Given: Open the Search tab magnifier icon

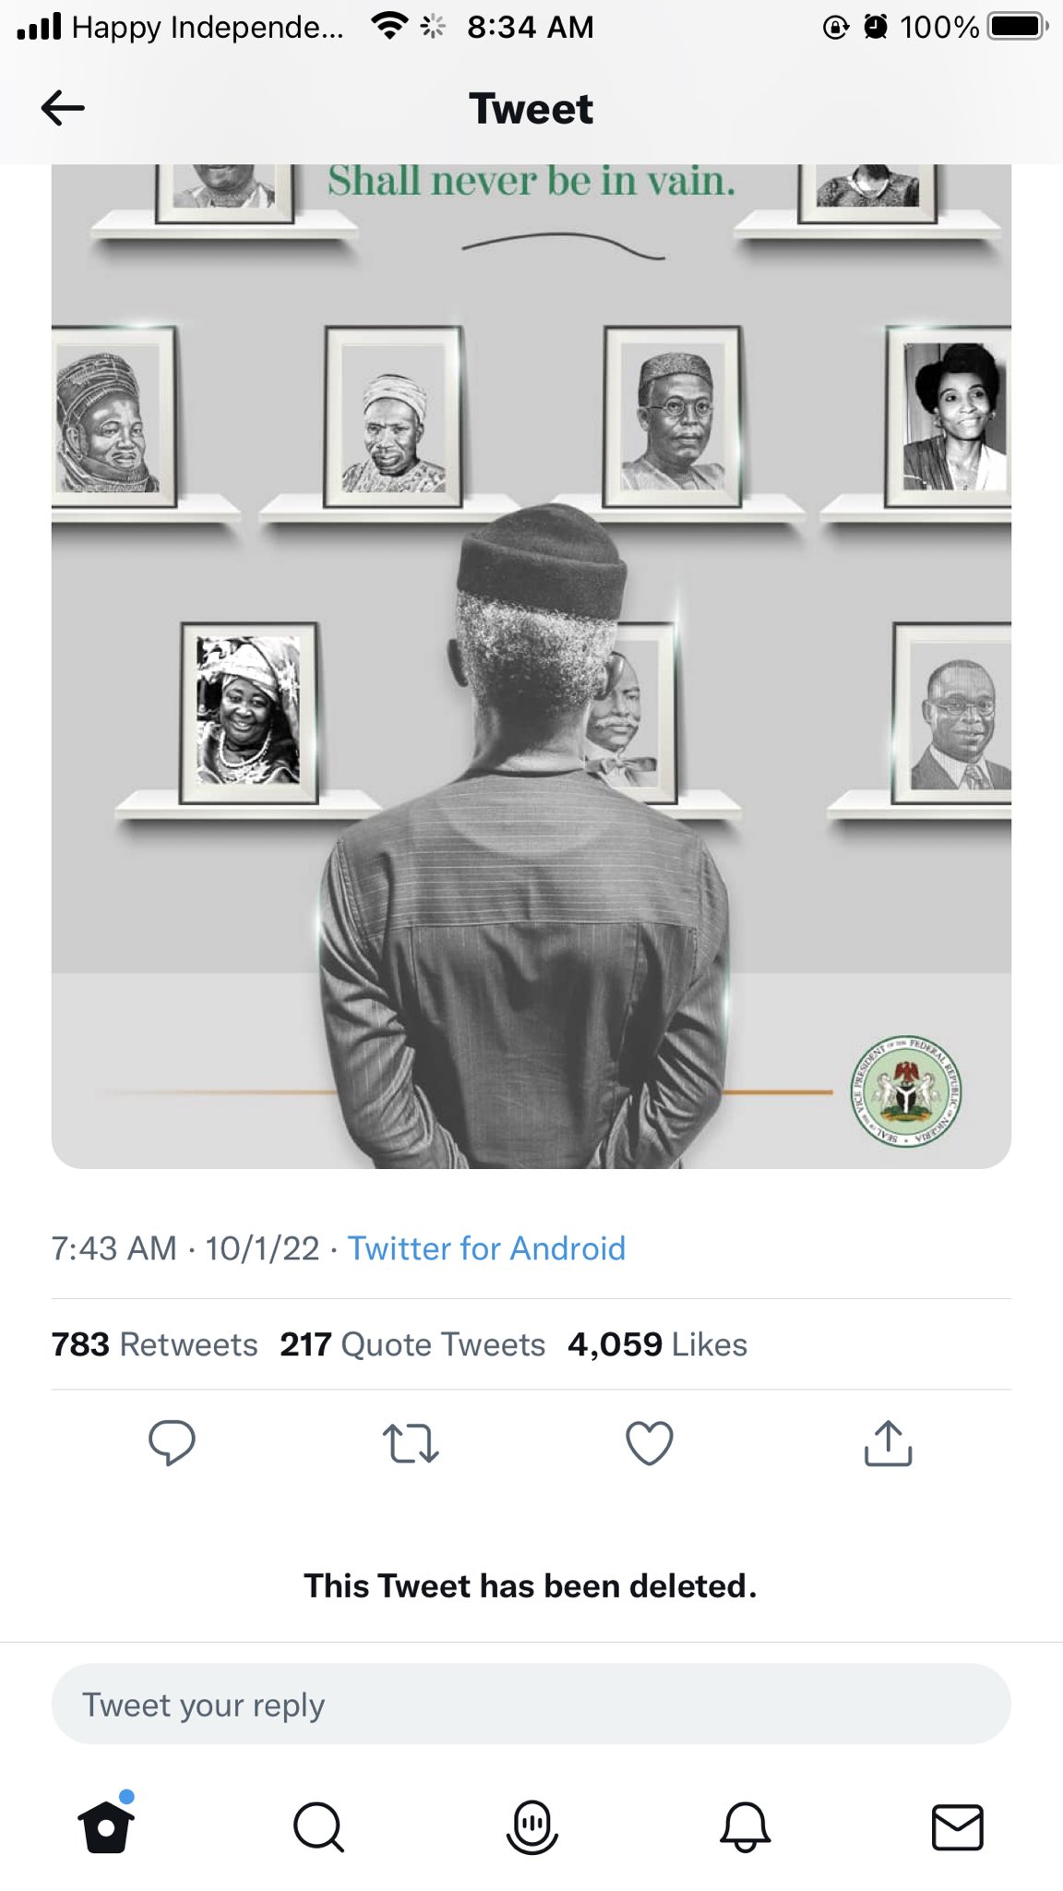Looking at the screenshot, I should [x=318, y=1826].
